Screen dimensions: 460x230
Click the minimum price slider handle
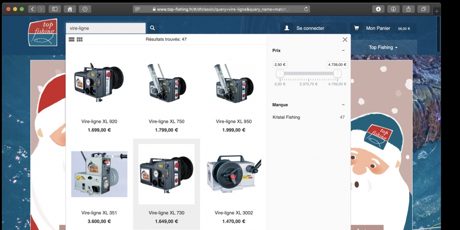(x=280, y=74)
